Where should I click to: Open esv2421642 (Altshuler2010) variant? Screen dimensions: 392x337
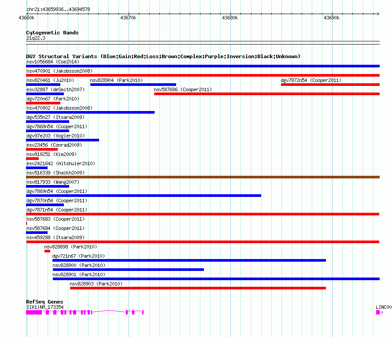click(x=61, y=163)
